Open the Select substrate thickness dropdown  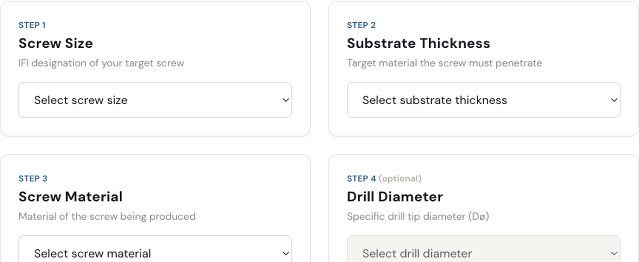click(483, 100)
